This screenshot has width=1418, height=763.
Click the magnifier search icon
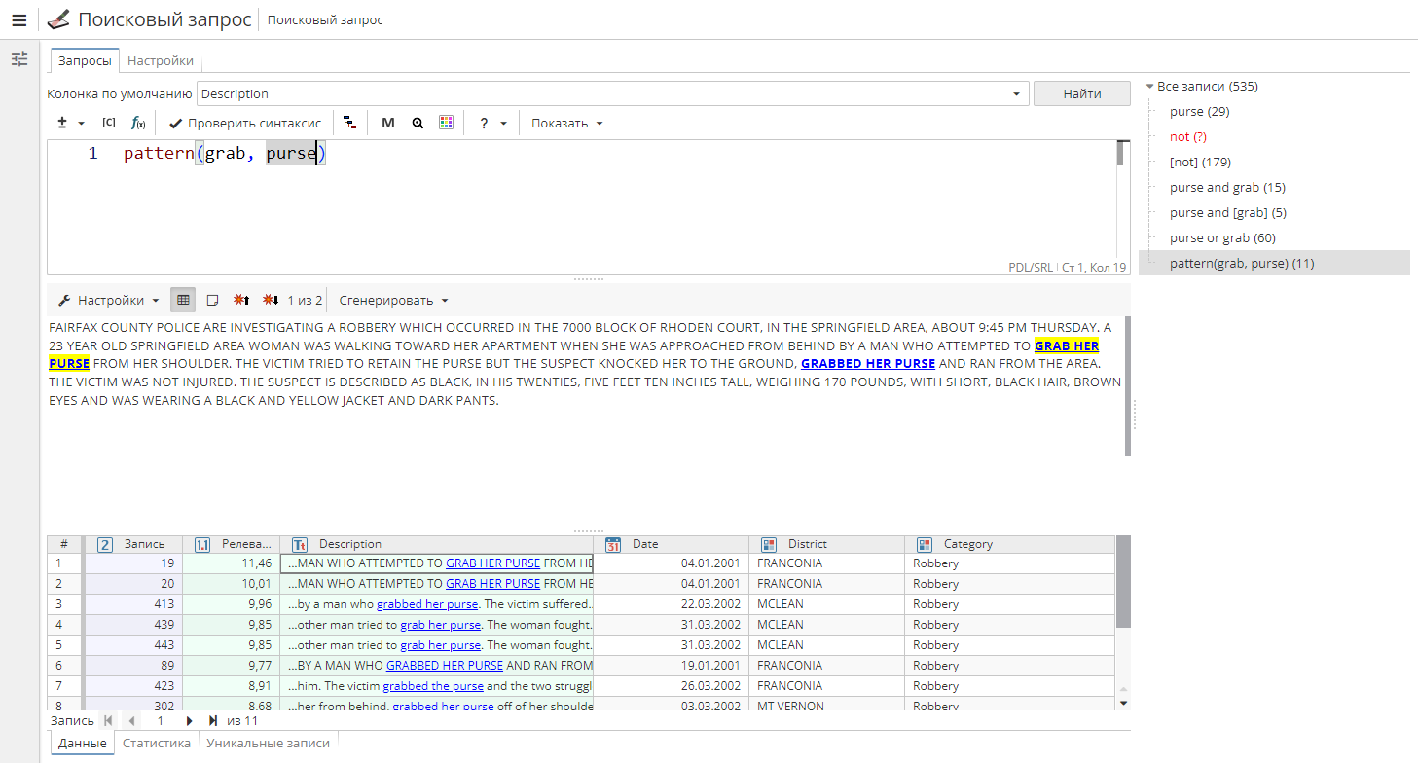click(x=418, y=124)
